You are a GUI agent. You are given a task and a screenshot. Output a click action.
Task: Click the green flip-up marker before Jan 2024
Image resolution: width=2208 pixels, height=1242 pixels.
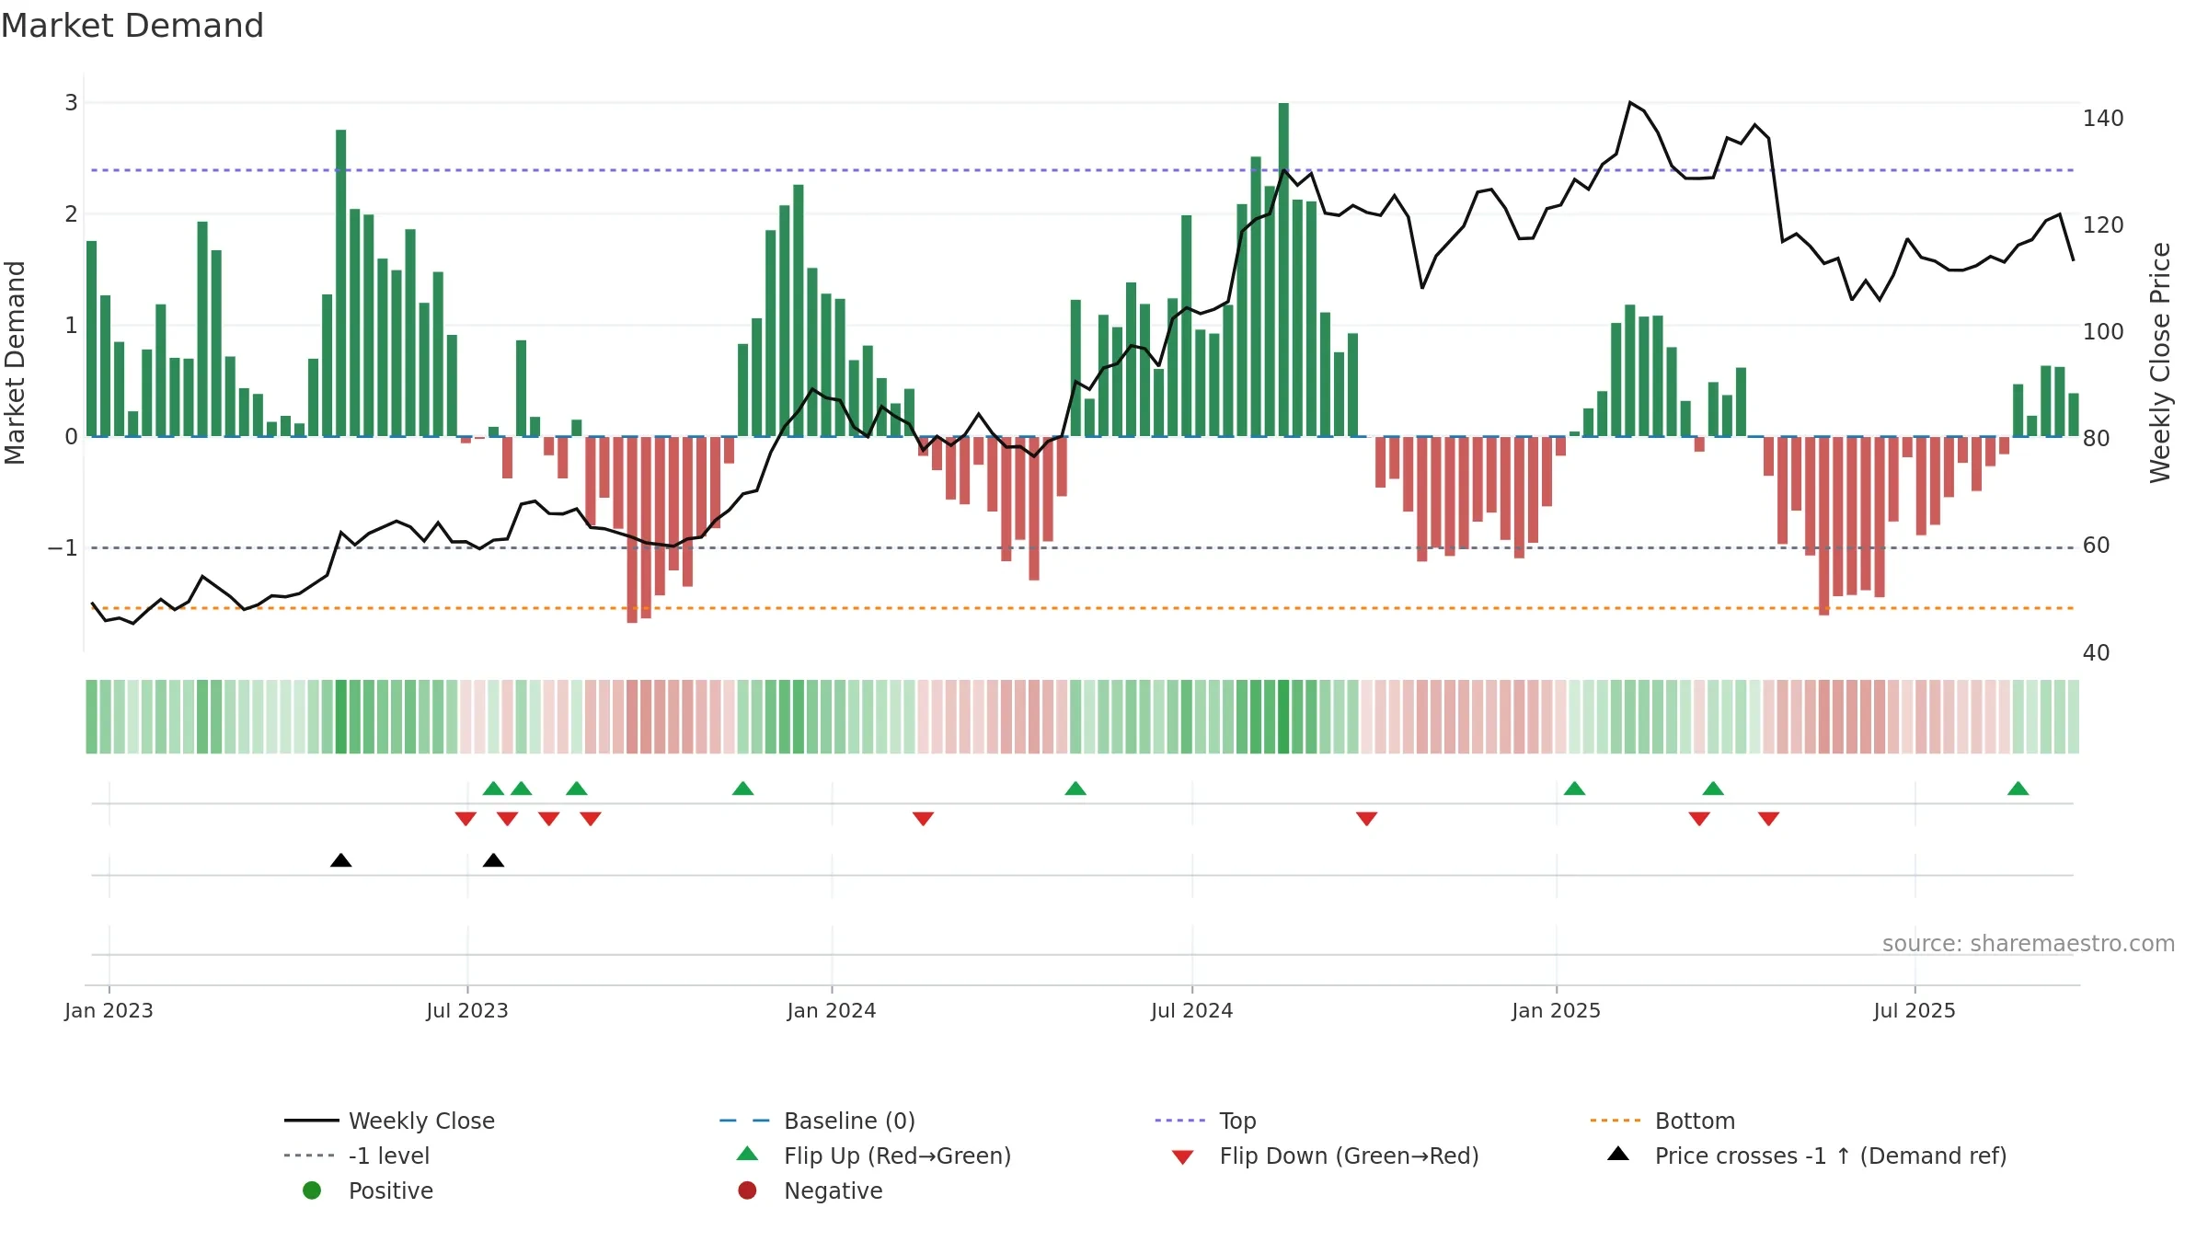point(742,788)
